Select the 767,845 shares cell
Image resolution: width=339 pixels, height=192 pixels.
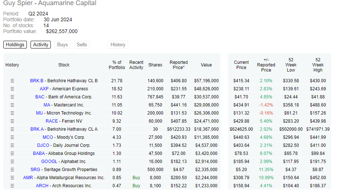click(155, 97)
